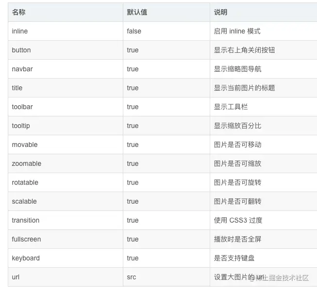Click the description '图片是否可旋转'
This screenshot has height=290, width=317.
237,182
